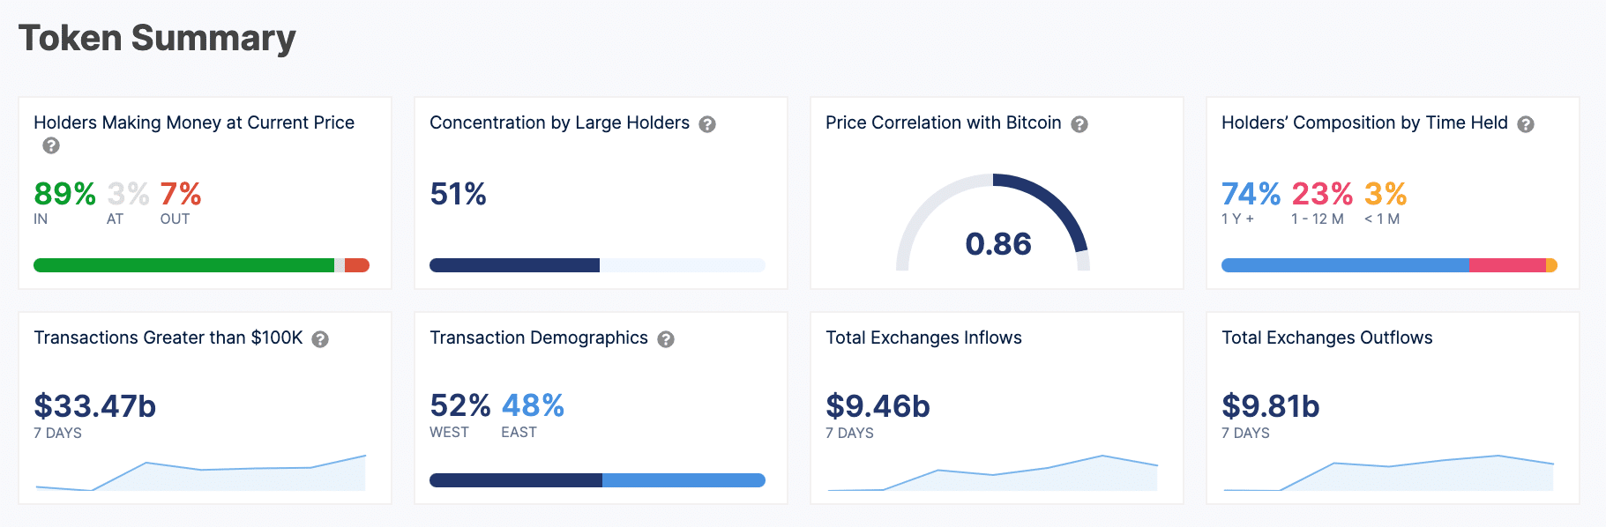Click the dark WEST demographics bar segment
Screen dimensions: 1606x527
[x=516, y=480]
